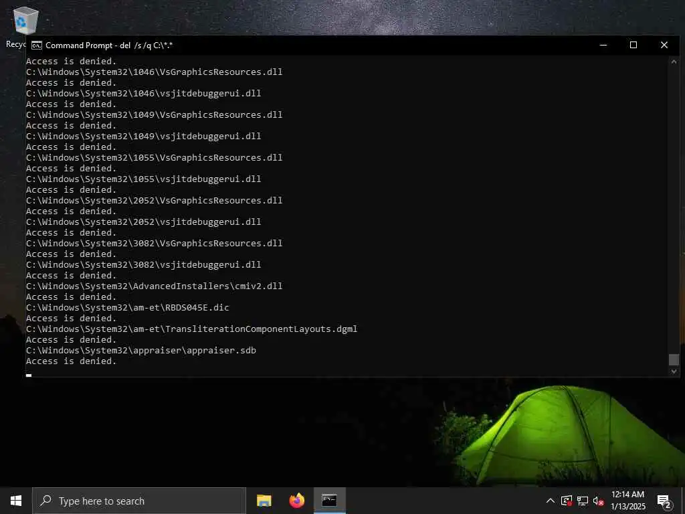Close the Command Prompt window
Viewport: 685px width, 514px height.
(x=664, y=45)
